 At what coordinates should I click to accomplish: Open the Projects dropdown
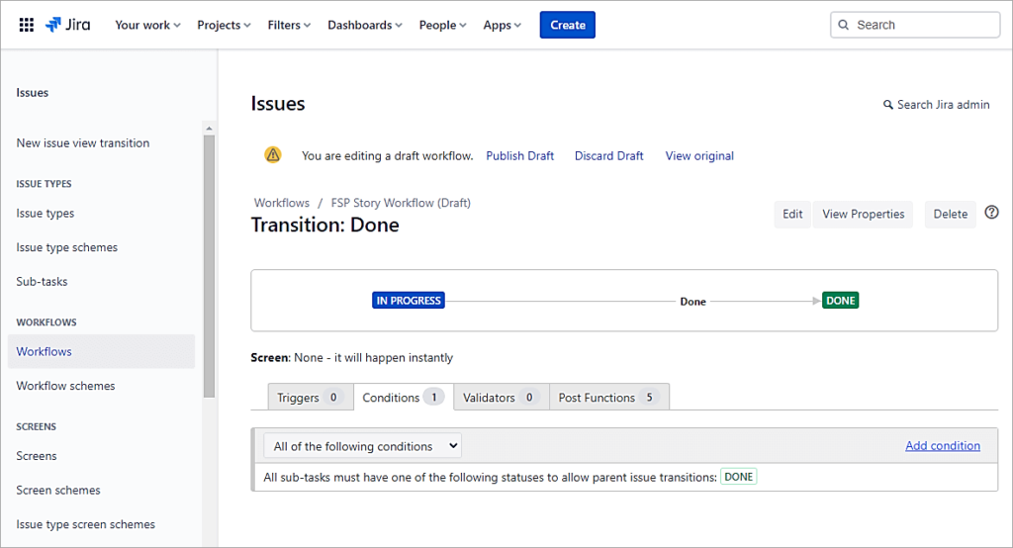point(224,25)
